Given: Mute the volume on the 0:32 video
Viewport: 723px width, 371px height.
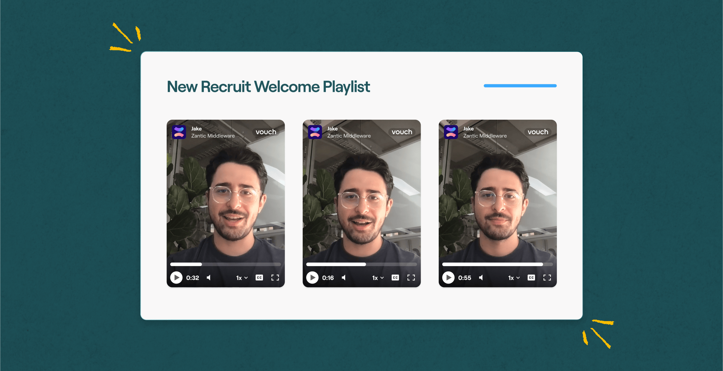Looking at the screenshot, I should click(x=209, y=277).
